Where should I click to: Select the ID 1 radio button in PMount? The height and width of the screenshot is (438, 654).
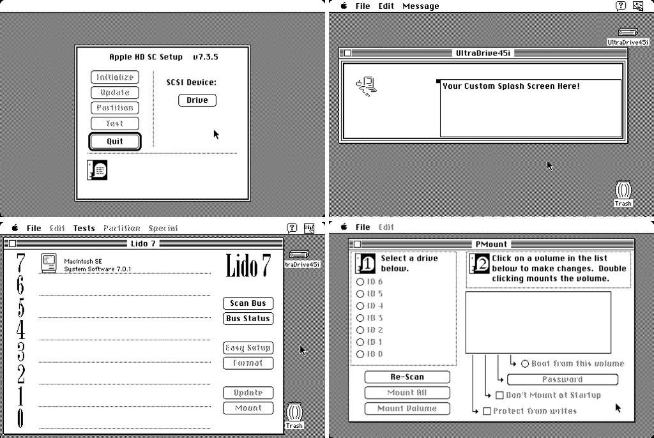click(x=360, y=342)
